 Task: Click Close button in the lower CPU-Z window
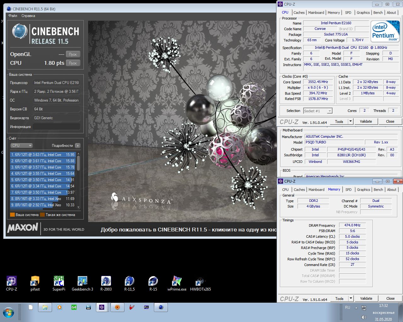[390, 298]
